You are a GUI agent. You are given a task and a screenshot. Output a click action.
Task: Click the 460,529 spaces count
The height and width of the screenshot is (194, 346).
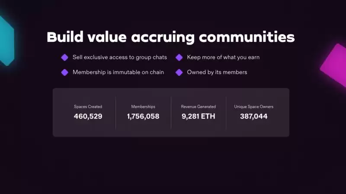click(88, 116)
